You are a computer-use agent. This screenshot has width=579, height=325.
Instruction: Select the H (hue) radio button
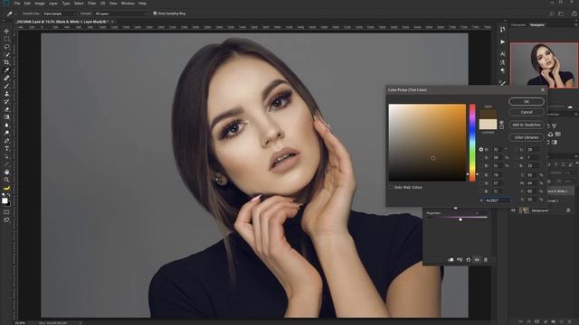pyautogui.click(x=481, y=150)
